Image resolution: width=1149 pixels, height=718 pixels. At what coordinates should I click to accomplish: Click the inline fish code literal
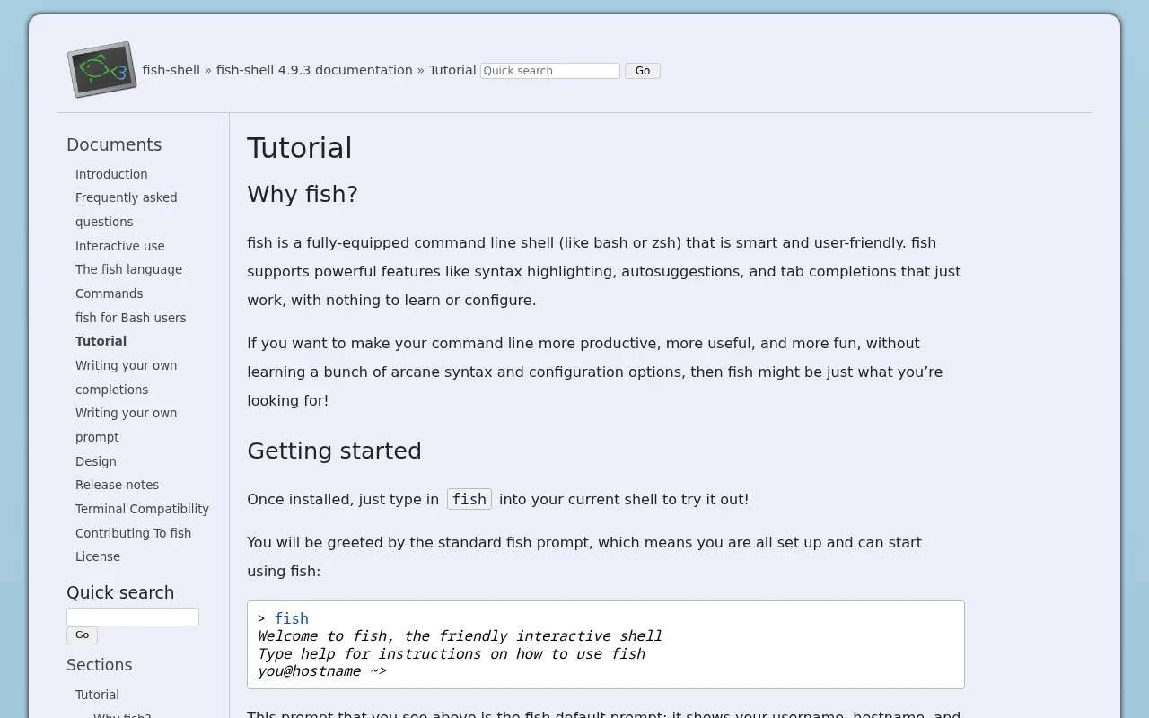coord(469,499)
